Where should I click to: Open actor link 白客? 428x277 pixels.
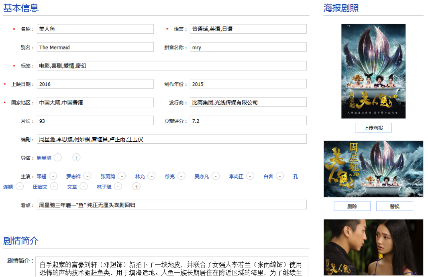click(268, 177)
